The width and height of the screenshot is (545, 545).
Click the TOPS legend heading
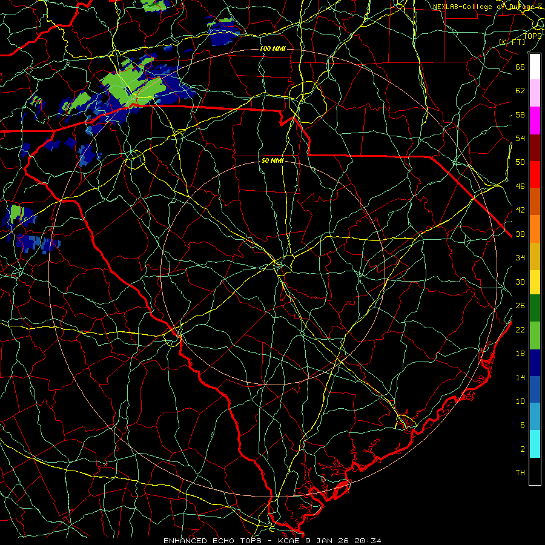pyautogui.click(x=532, y=36)
